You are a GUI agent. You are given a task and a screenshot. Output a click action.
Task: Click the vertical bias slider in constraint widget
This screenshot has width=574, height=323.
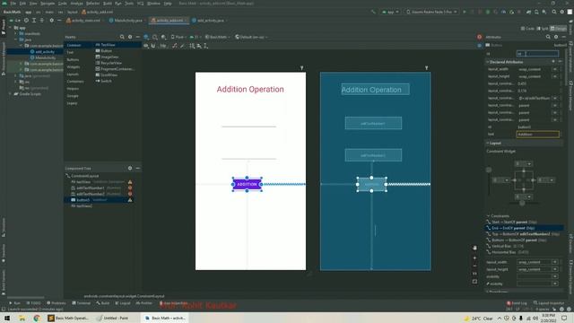coord(489,170)
